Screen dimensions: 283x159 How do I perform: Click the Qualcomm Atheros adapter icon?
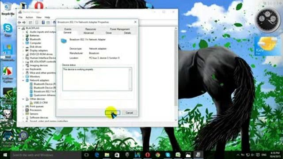coord(31,95)
